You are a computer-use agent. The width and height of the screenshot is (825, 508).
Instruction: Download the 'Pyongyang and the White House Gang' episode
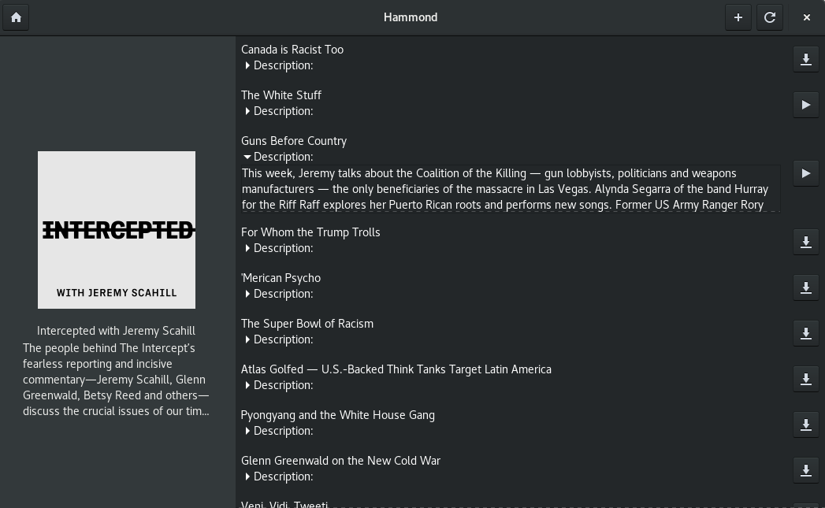pyautogui.click(x=805, y=425)
